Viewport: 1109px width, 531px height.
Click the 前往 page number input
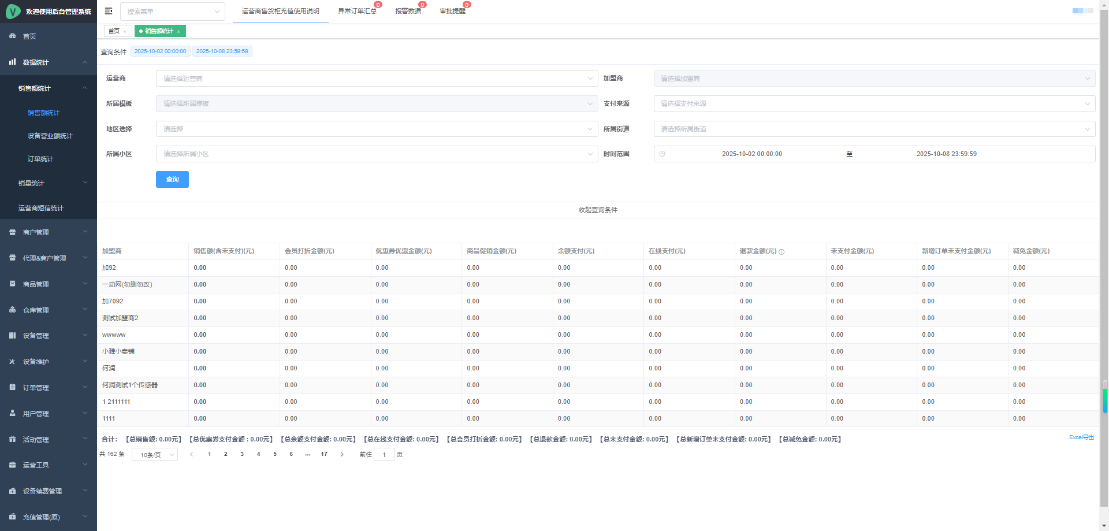coord(384,455)
